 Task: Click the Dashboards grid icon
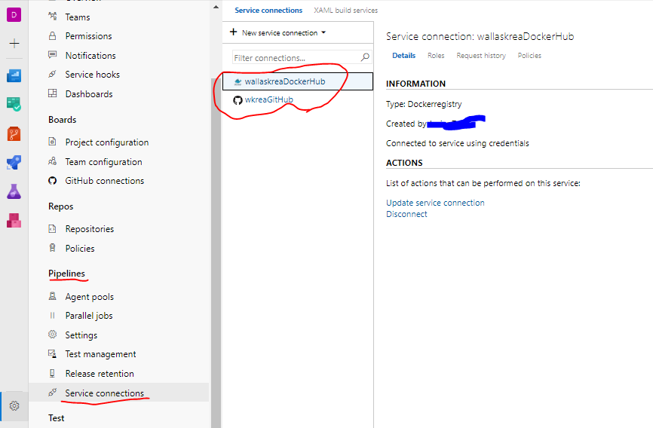pyautogui.click(x=53, y=93)
